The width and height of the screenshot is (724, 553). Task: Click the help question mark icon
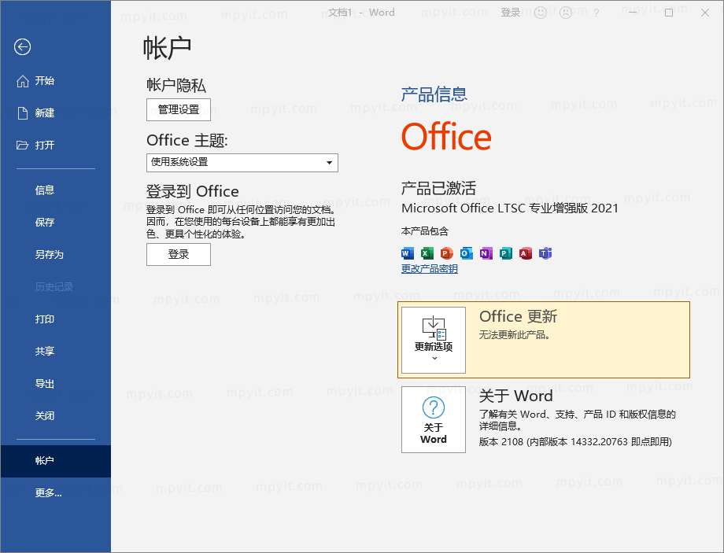597,13
